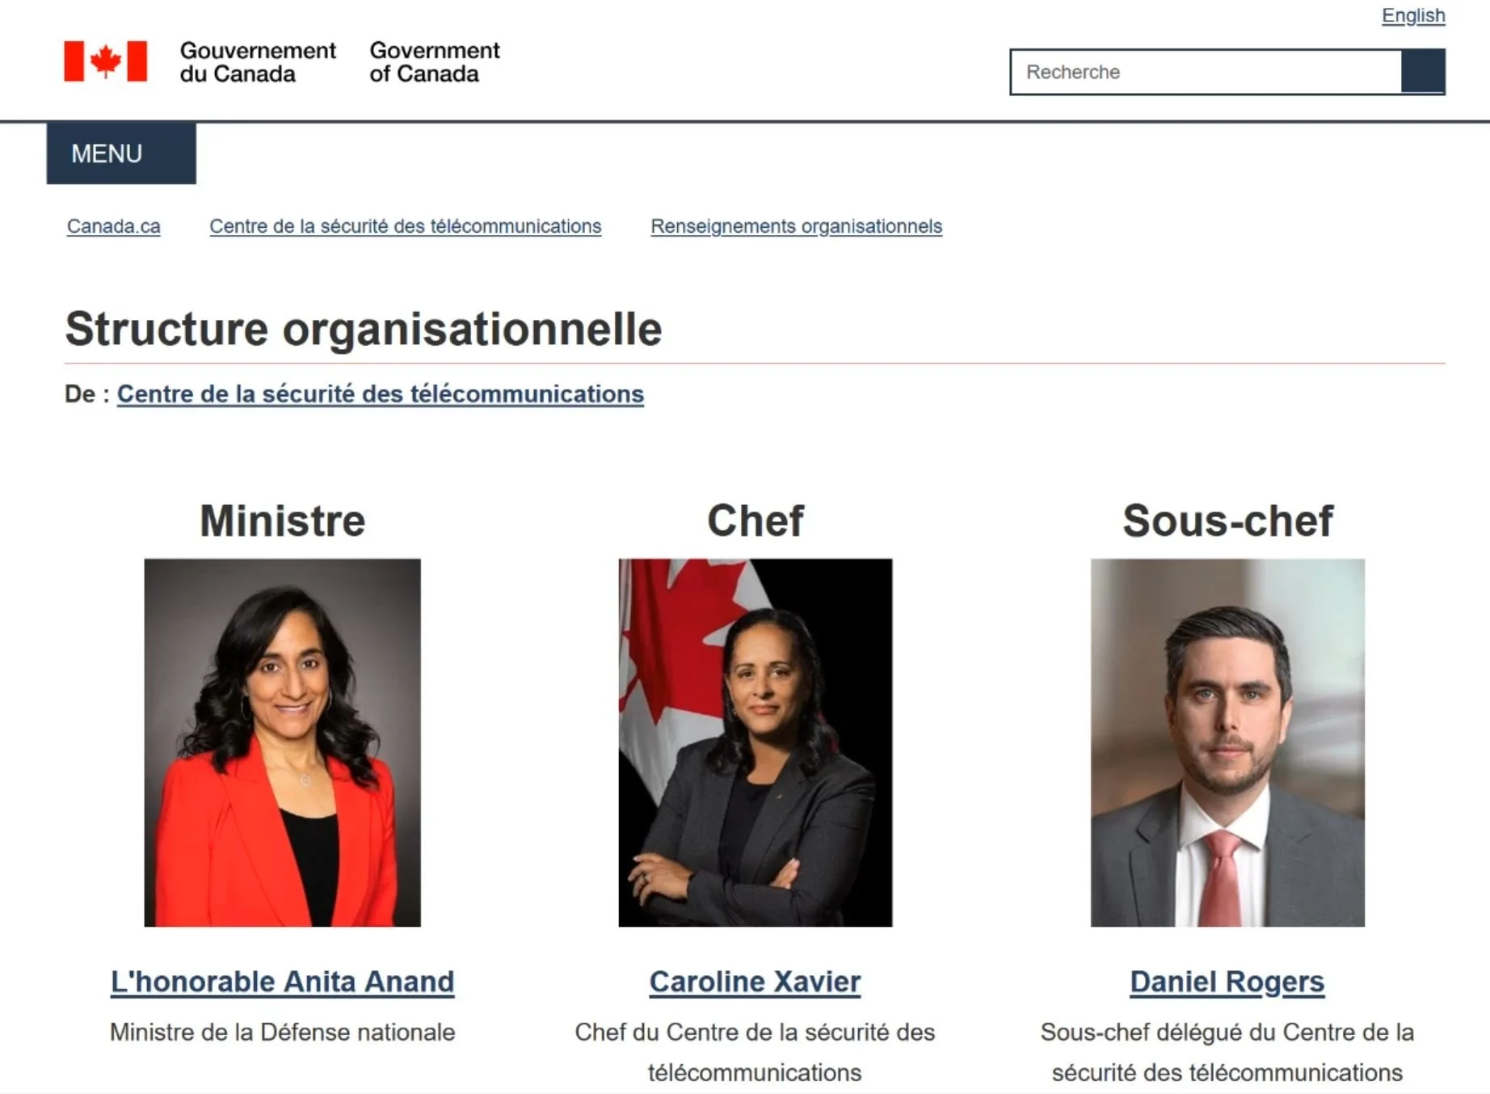Go to Centre de la sécurité des télécommunications breadcrumb
Viewport: 1490px width, 1094px height.
(406, 226)
